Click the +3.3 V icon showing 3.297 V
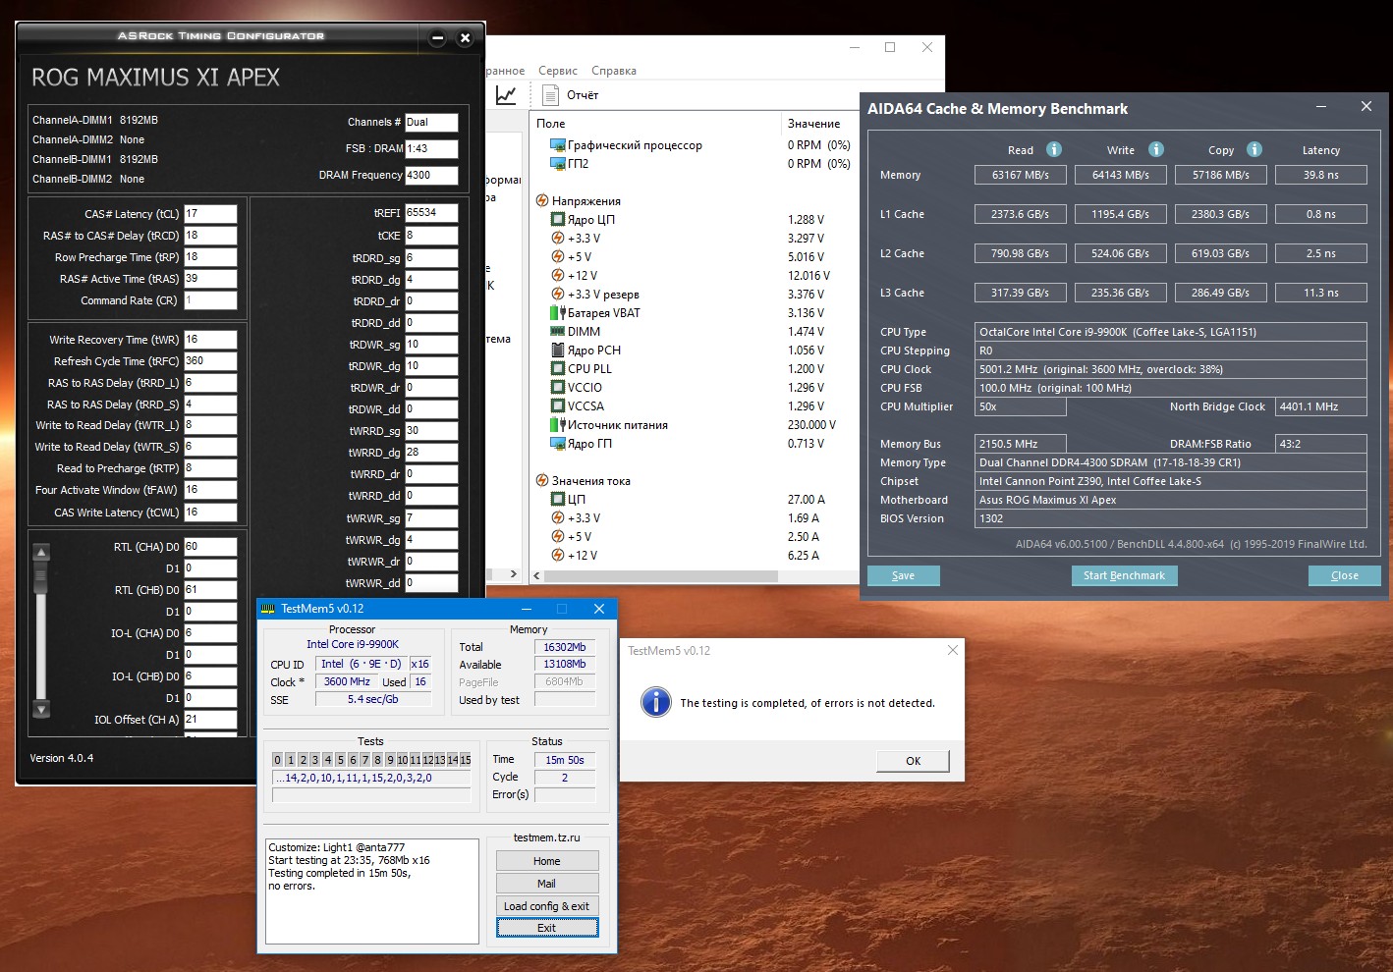 [x=558, y=239]
